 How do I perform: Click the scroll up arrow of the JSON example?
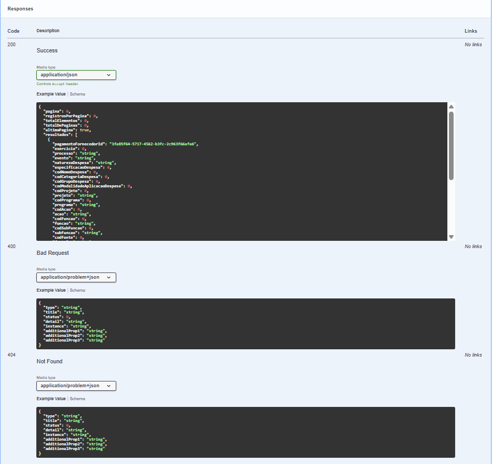(x=451, y=107)
